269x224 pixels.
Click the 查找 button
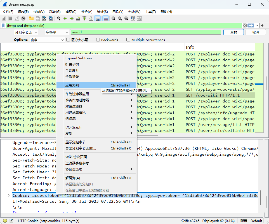(233, 32)
